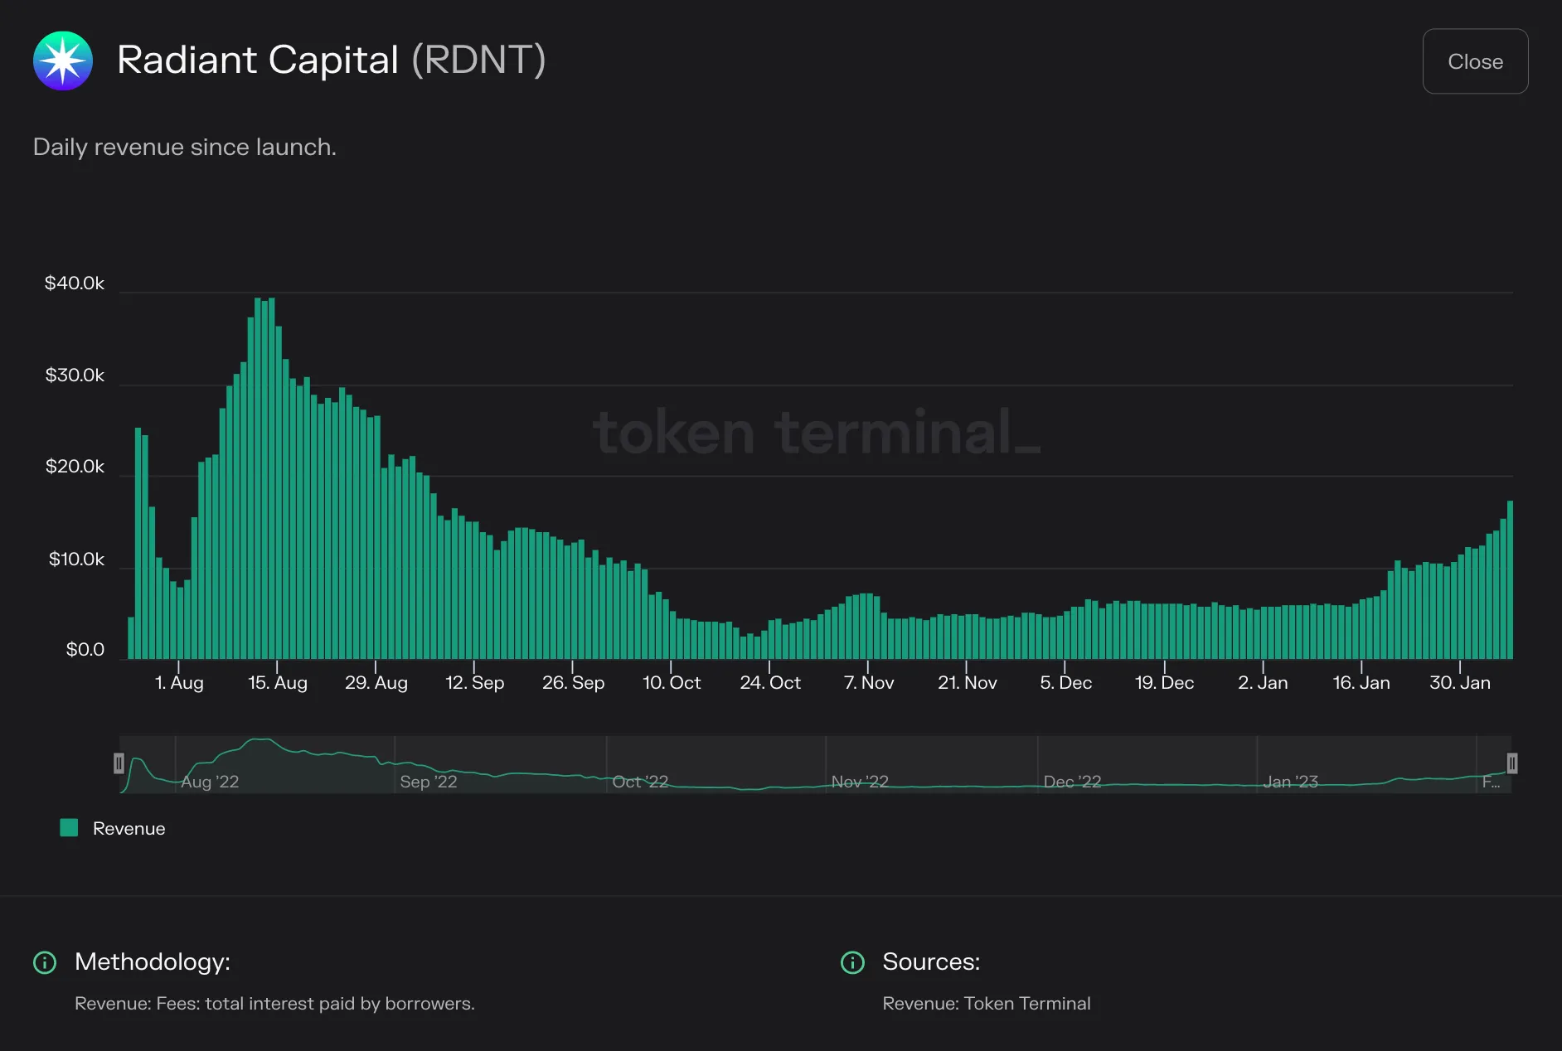Viewport: 1562px width, 1051px height.
Task: Click the Methodology: heading
Action: (153, 961)
